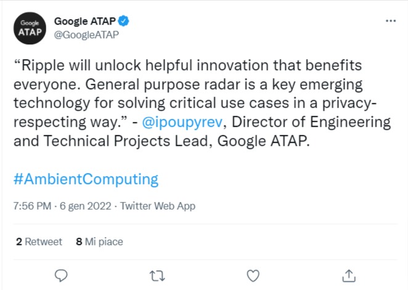Reply to the tweet via speech bubble icon
The image size is (408, 290).
[x=60, y=274]
